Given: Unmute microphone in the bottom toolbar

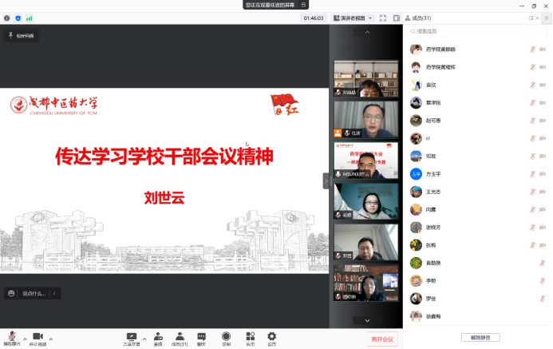Looking at the screenshot, I should click(x=12, y=339).
